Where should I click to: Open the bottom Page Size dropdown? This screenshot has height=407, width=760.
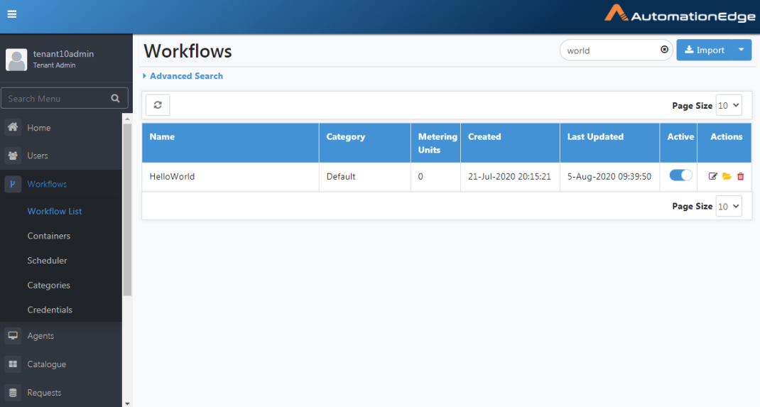point(729,206)
